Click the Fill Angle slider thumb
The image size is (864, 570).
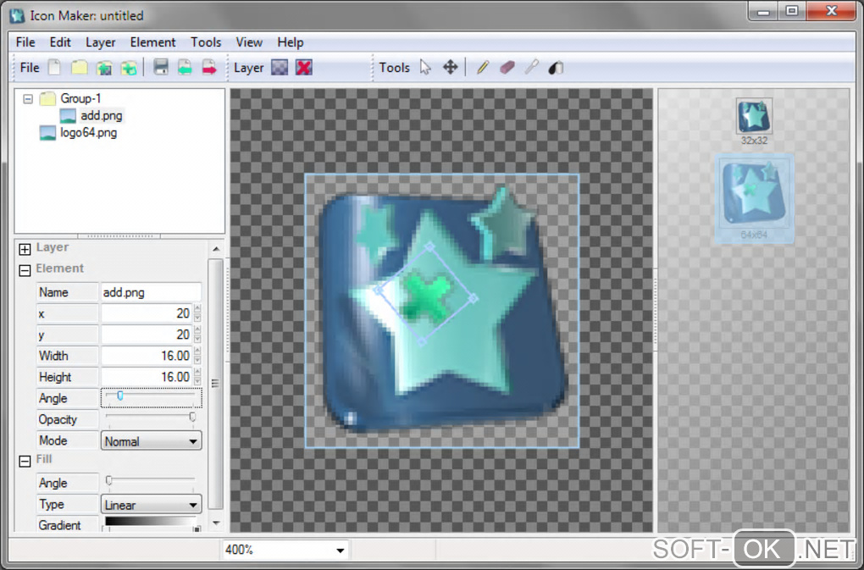click(x=109, y=481)
